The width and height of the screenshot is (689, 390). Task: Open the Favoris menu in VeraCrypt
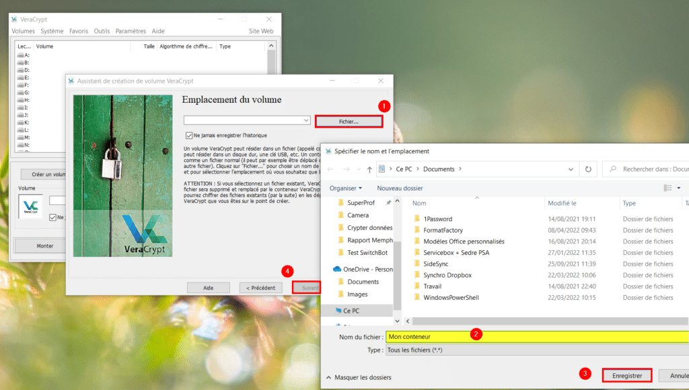79,31
